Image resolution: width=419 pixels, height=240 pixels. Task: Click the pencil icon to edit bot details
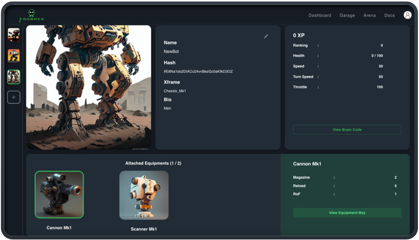(x=266, y=37)
